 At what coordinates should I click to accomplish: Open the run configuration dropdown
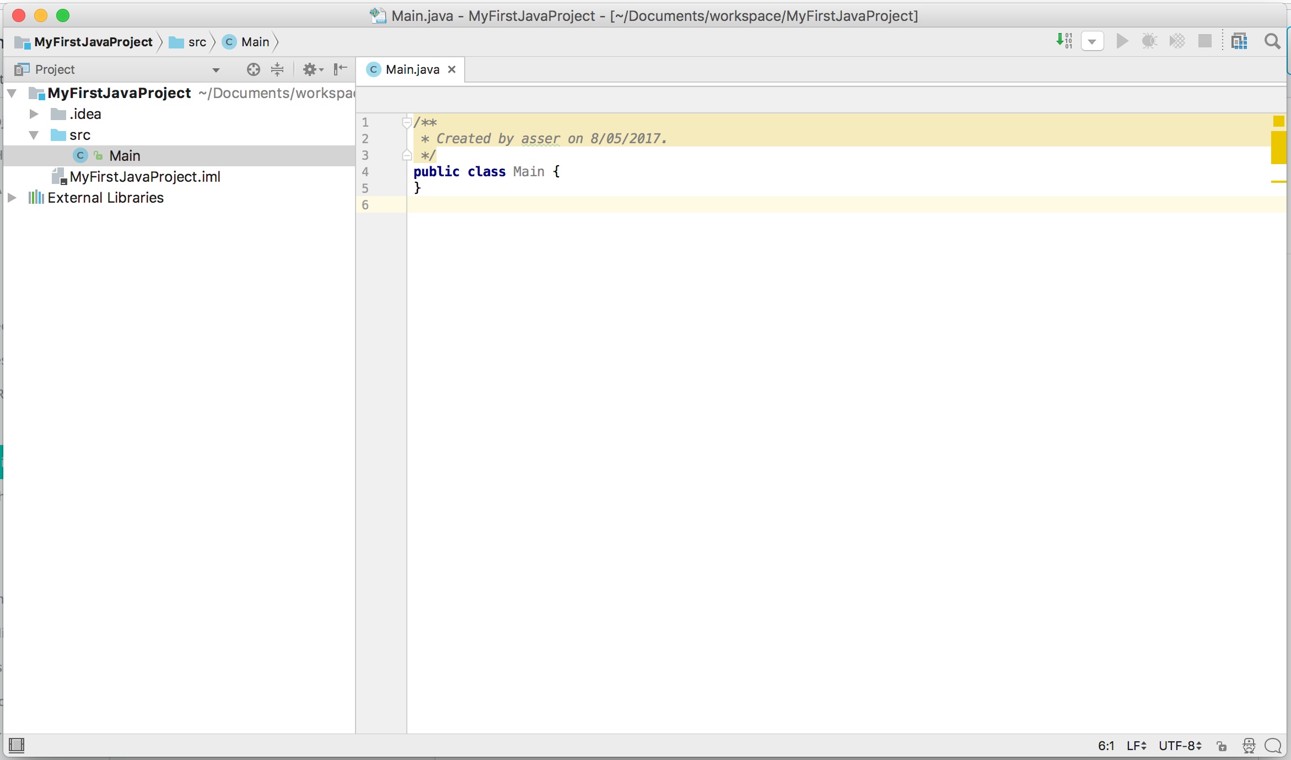(x=1092, y=42)
